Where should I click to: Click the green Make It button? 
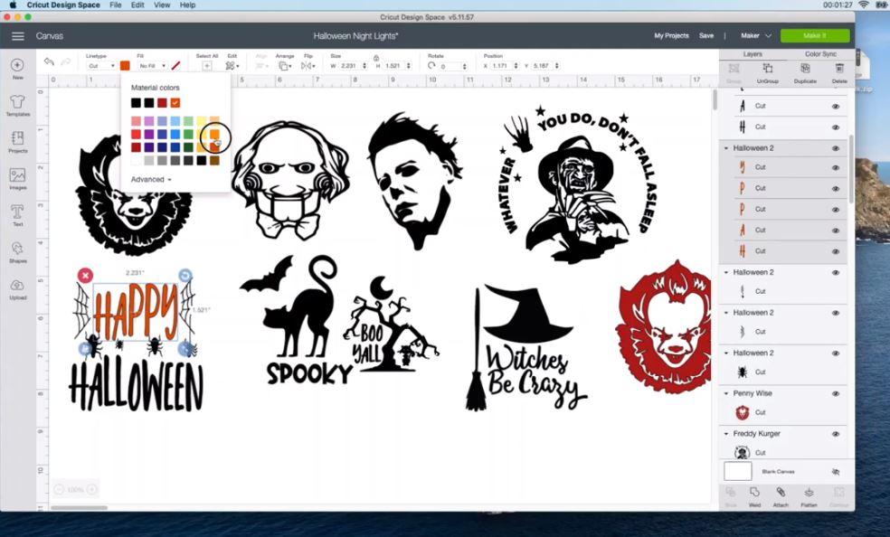[815, 36]
